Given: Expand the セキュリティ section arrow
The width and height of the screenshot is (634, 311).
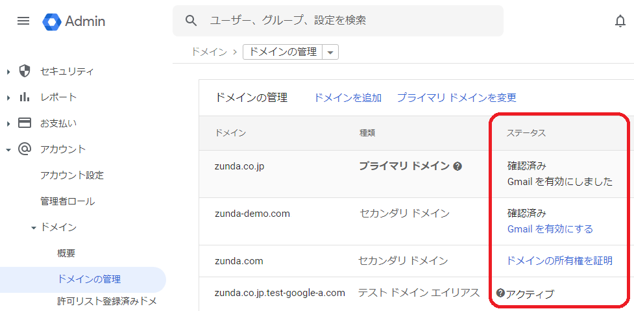Looking at the screenshot, I should click(8, 72).
